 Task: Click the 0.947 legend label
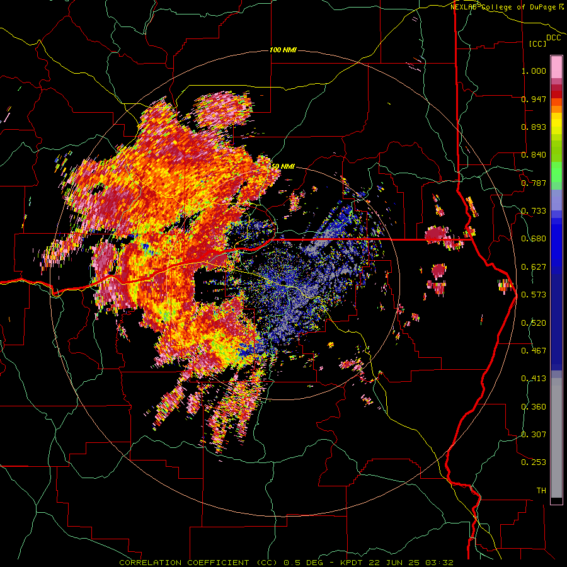(x=534, y=99)
